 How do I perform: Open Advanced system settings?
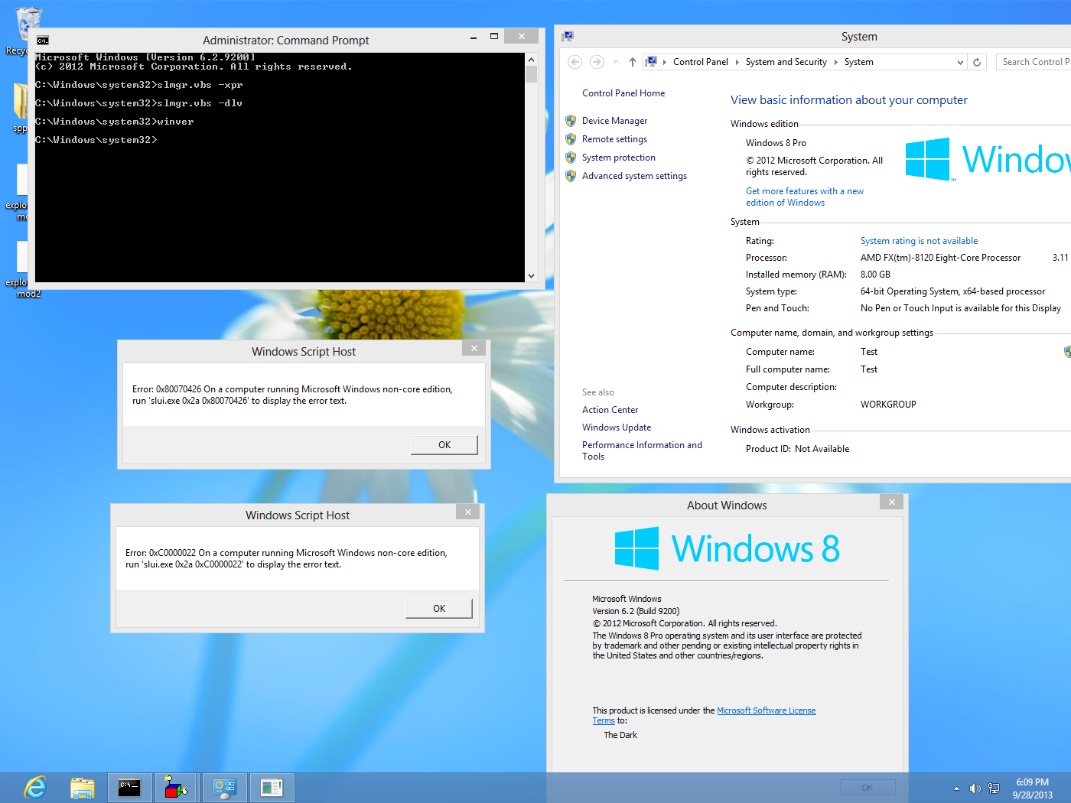coord(634,176)
